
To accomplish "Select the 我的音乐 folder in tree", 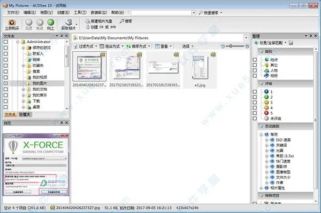I will [x=40, y=95].
